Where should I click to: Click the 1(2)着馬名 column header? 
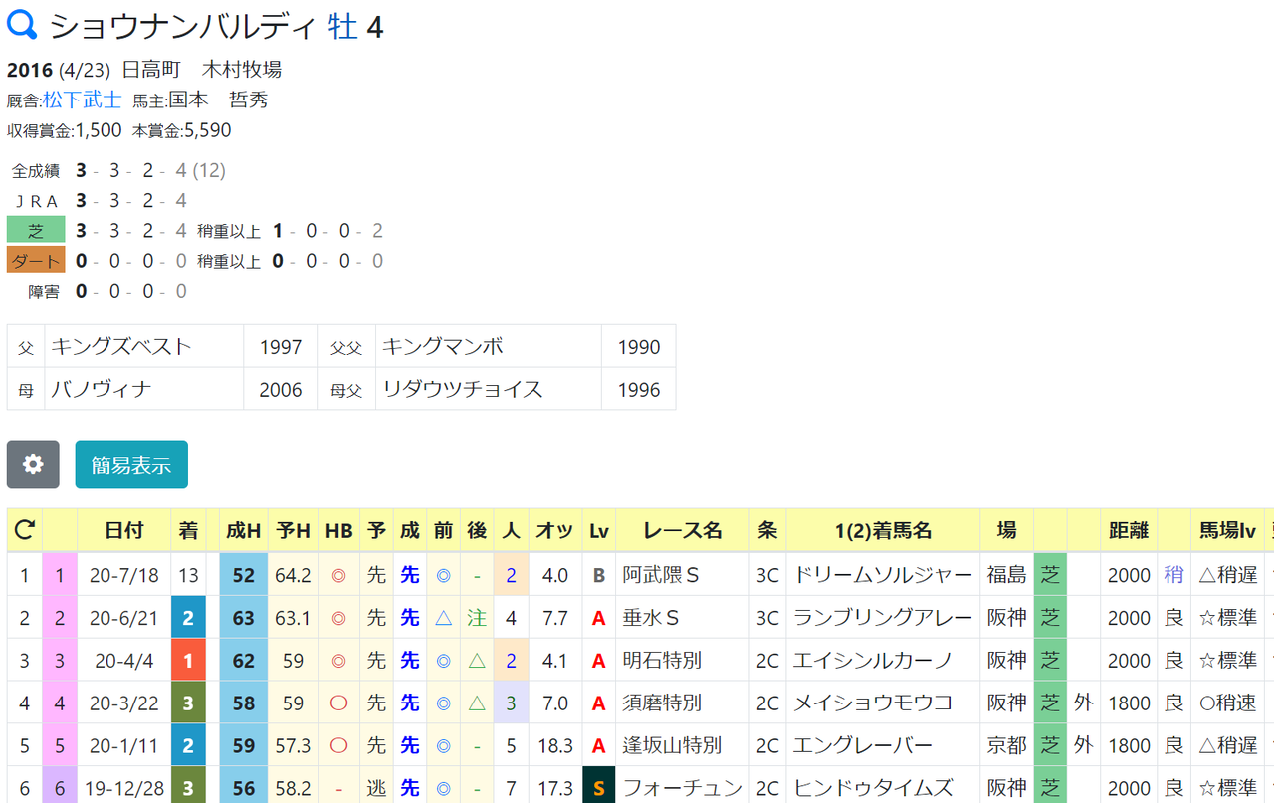point(883,531)
